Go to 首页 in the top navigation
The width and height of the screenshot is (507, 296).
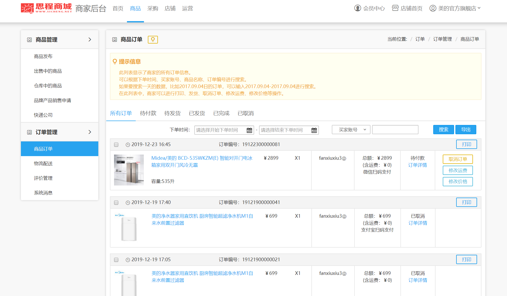(118, 9)
